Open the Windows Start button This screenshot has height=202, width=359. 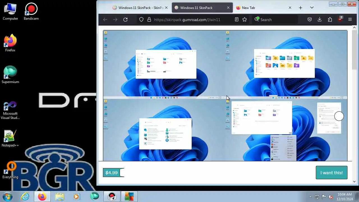point(8,196)
